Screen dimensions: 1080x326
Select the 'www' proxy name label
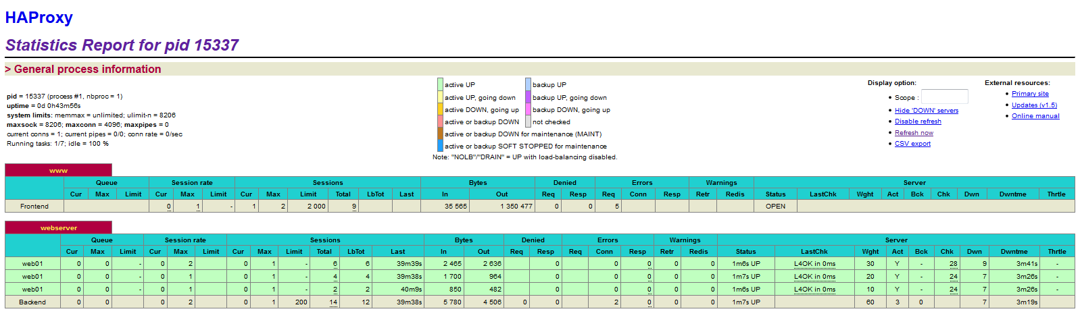click(x=59, y=171)
